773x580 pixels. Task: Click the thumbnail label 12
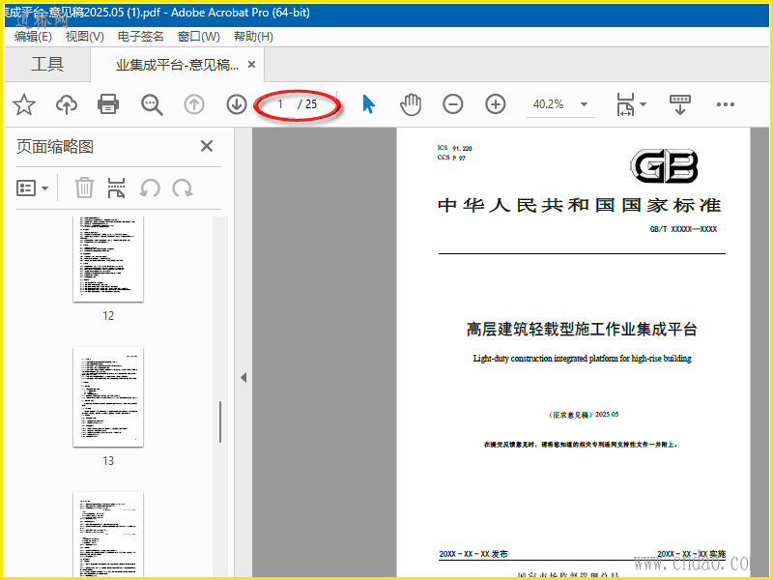(108, 316)
